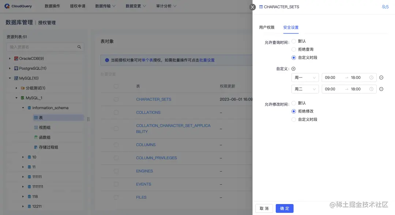Click the MySQL_1 connection icon
The width and height of the screenshot is (395, 215).
pos(23,98)
